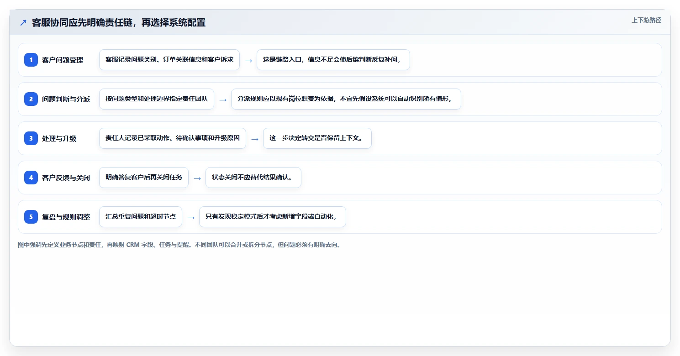Click the 上下游路径 label
Image resolution: width=680 pixels, height=356 pixels.
646,20
